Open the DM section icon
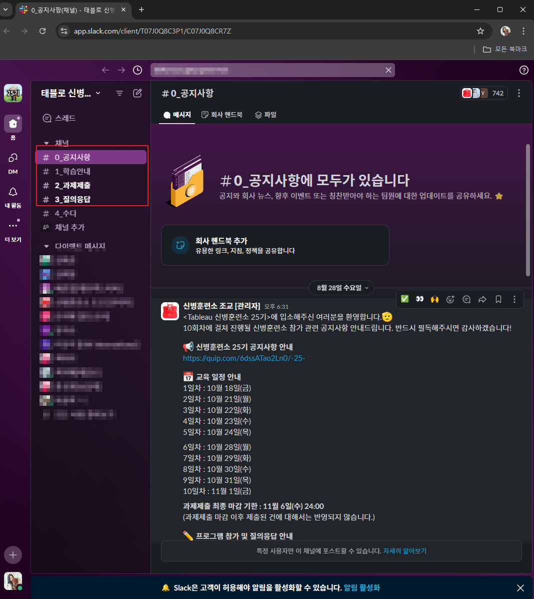The width and height of the screenshot is (534, 599). point(13,158)
